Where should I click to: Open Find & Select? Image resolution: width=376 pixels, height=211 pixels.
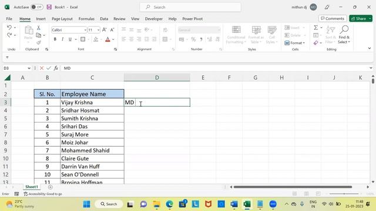pyautogui.click(x=344, y=35)
